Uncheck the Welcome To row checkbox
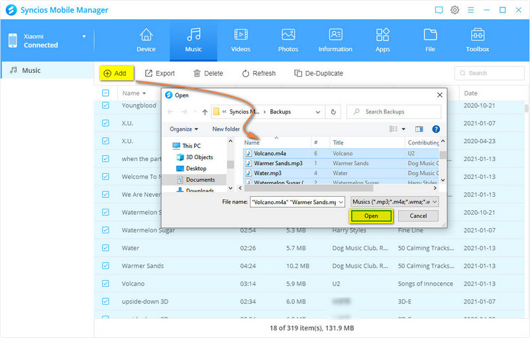The image size is (530, 338). click(x=105, y=177)
